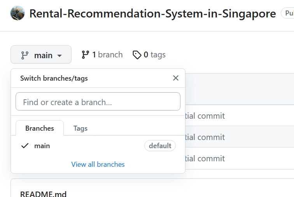Click the branch icon beside 1 branch
Screen dimensions: 294x197
85,55
